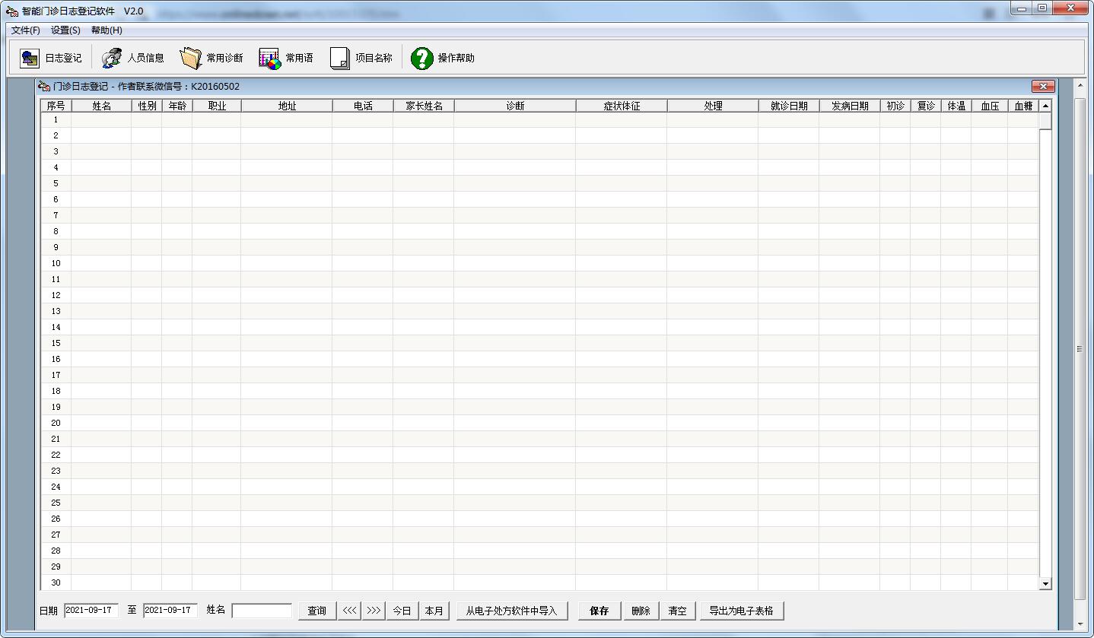
Task: Go to previous date with <<< button
Action: pyautogui.click(x=350, y=611)
